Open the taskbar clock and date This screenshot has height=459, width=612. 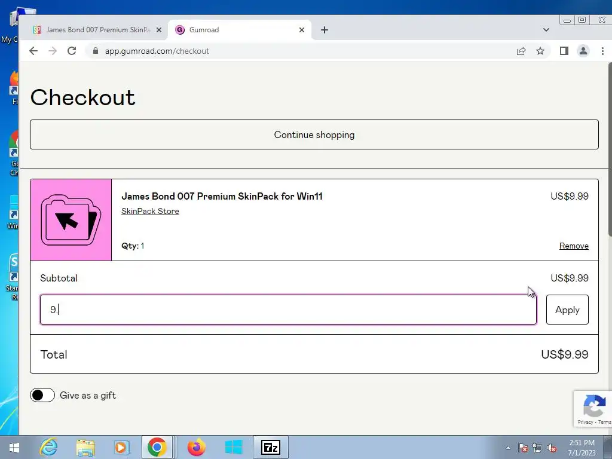click(582, 448)
